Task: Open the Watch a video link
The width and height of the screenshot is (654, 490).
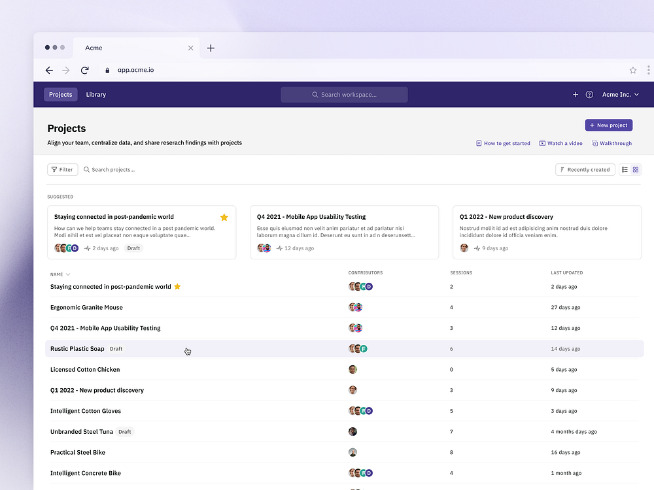Action: pos(560,144)
